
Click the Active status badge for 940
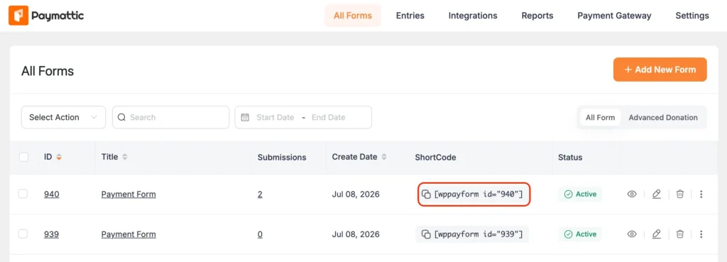[x=580, y=195]
